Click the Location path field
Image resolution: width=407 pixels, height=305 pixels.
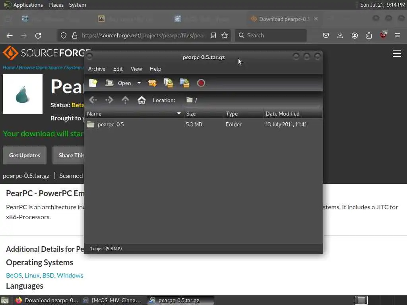point(252,100)
